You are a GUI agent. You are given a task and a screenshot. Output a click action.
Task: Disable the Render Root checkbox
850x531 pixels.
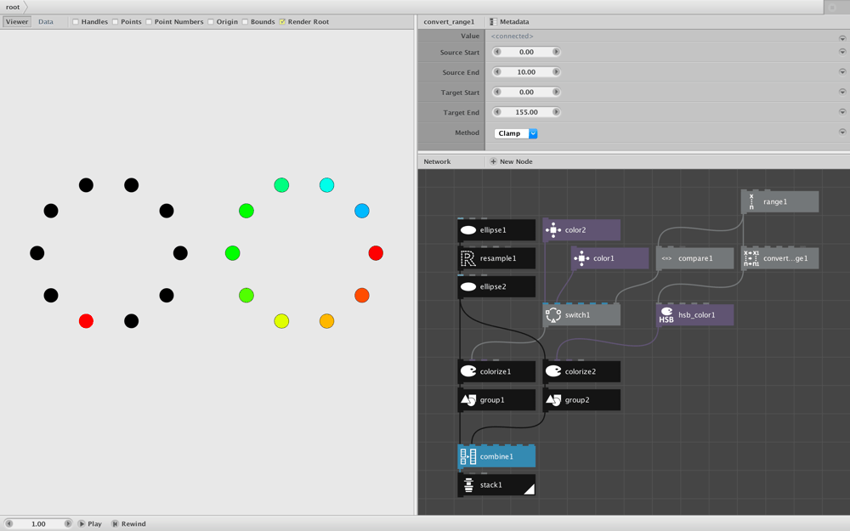[282, 22]
